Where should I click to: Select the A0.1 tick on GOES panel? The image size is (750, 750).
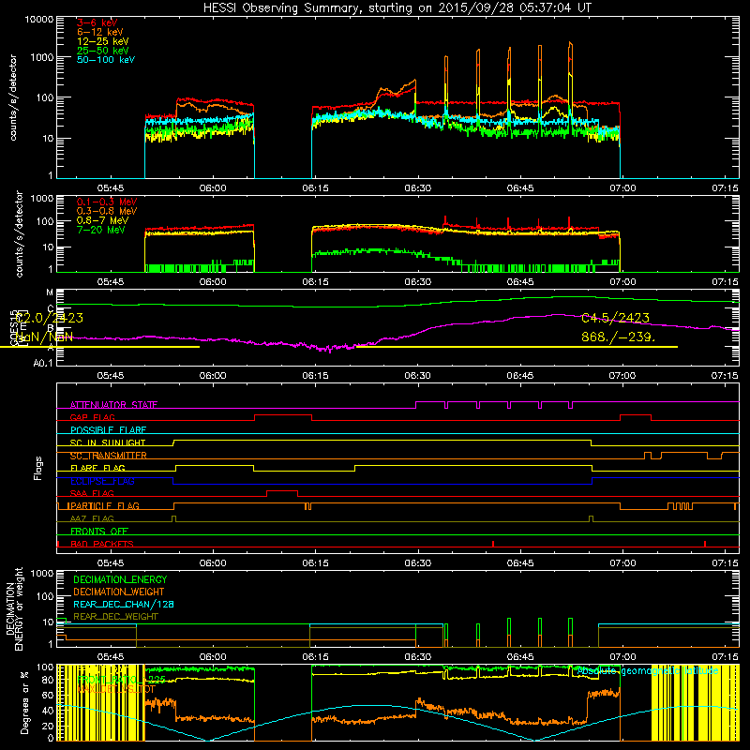(x=43, y=363)
